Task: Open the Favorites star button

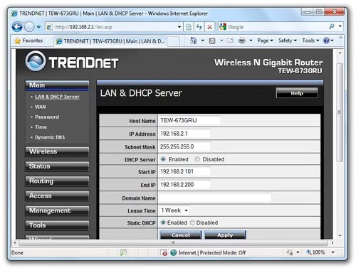Action: tap(28, 41)
